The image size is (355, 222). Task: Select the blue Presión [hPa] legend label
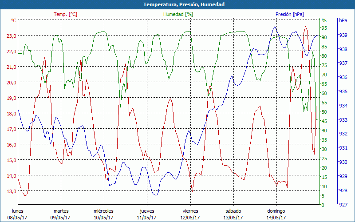tap(289, 14)
